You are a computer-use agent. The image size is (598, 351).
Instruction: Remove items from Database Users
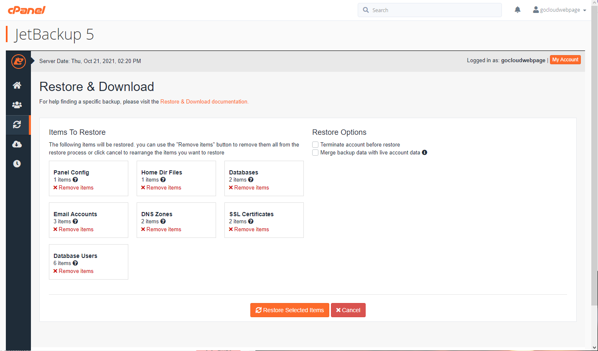tap(74, 271)
